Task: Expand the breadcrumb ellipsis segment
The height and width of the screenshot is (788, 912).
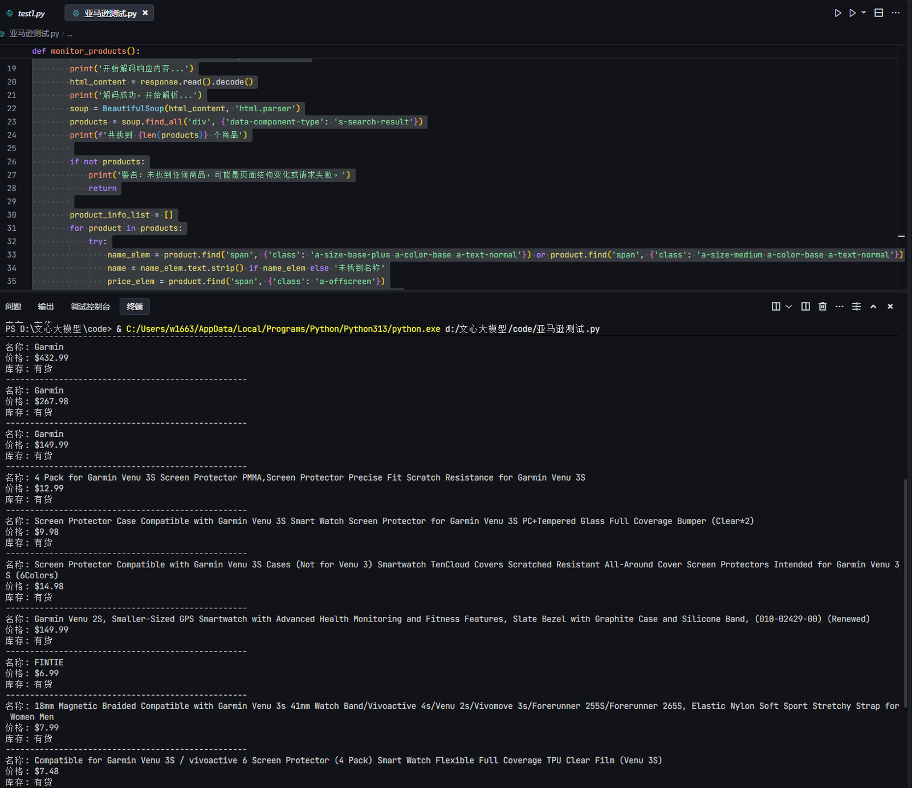Action: click(x=70, y=34)
